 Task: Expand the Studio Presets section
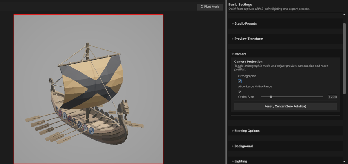tap(285, 23)
